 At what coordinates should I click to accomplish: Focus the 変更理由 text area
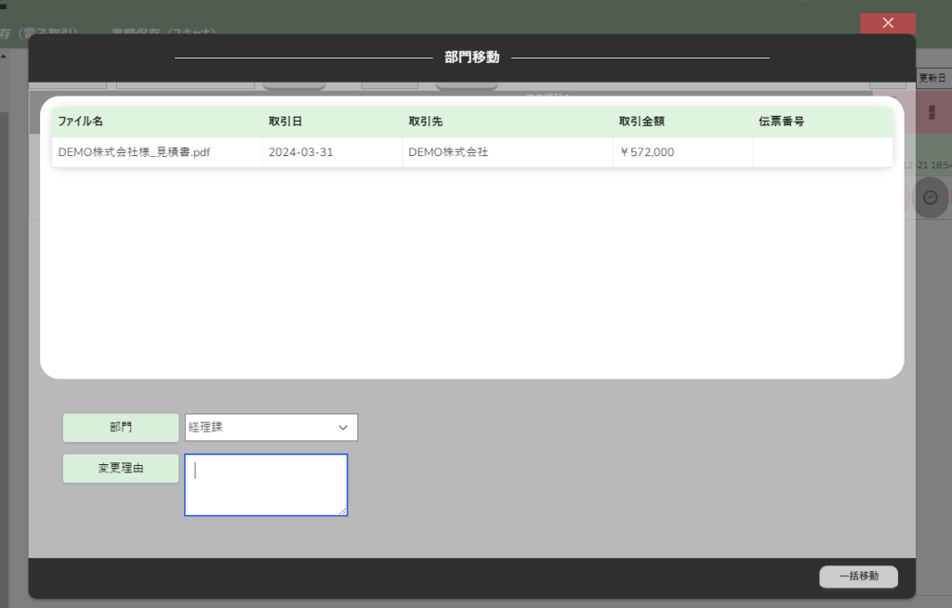tap(266, 485)
